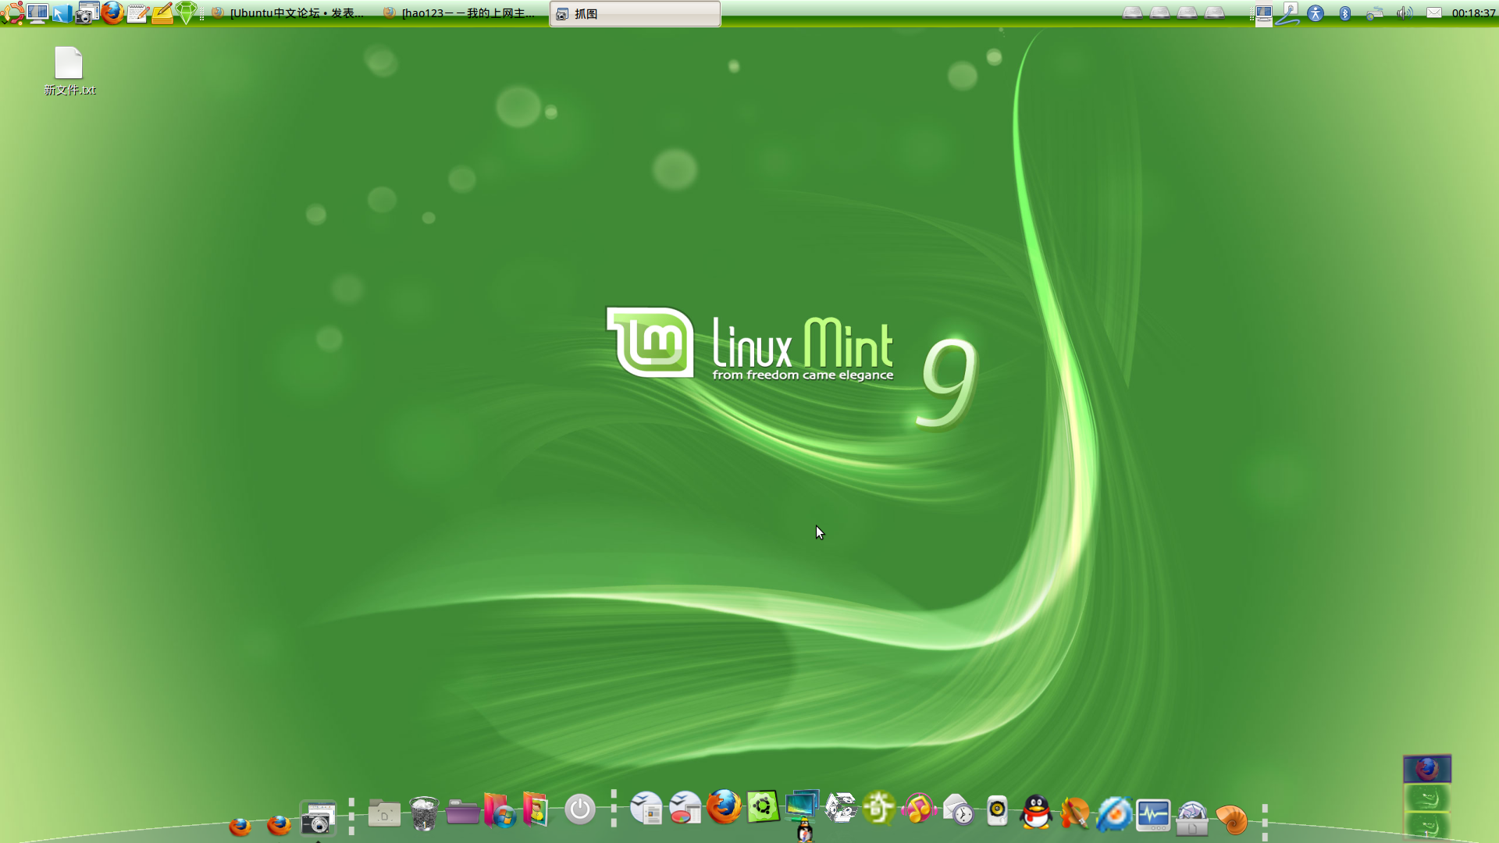This screenshot has width=1499, height=843.
Task: Launch the blue-orange browser globe dock icon
Action: 1114,815
